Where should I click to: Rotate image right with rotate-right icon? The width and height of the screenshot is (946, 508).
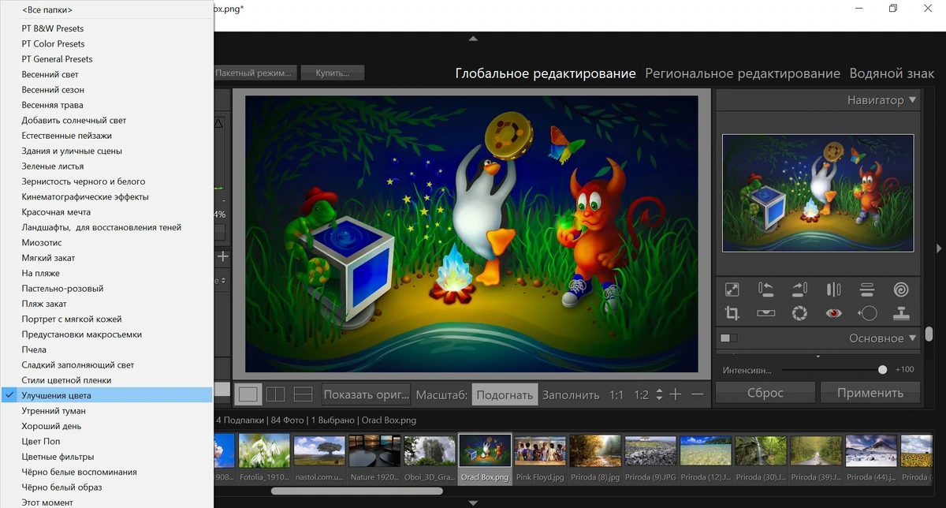click(x=799, y=289)
